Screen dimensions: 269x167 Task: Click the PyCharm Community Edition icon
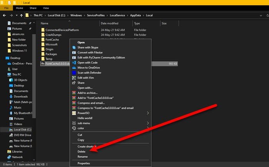click(74, 57)
